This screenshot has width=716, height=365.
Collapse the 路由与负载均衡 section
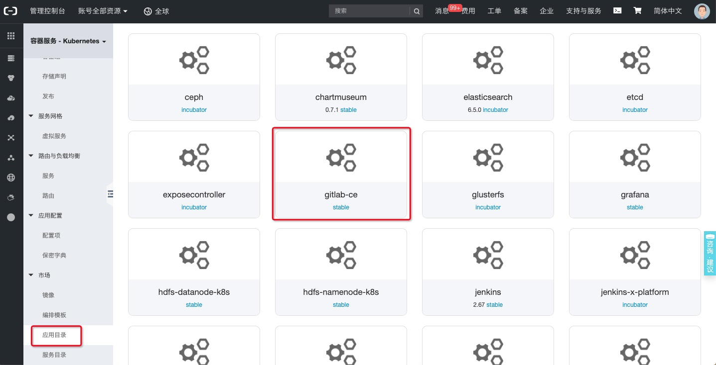31,156
